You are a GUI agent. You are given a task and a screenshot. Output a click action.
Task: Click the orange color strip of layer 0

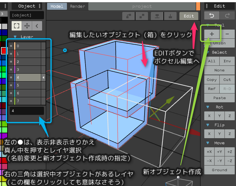click(15, 46)
